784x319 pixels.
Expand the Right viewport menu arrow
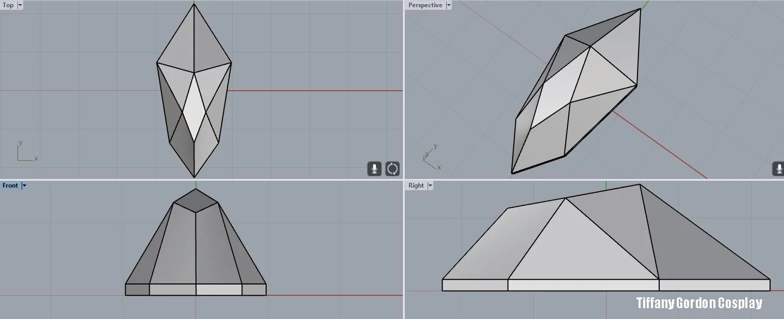430,186
